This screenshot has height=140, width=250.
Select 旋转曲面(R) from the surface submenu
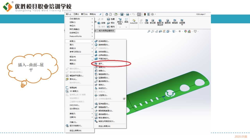click(110, 44)
